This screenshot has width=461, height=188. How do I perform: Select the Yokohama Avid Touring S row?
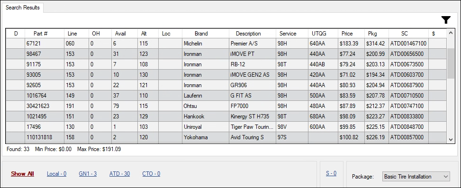(226, 137)
